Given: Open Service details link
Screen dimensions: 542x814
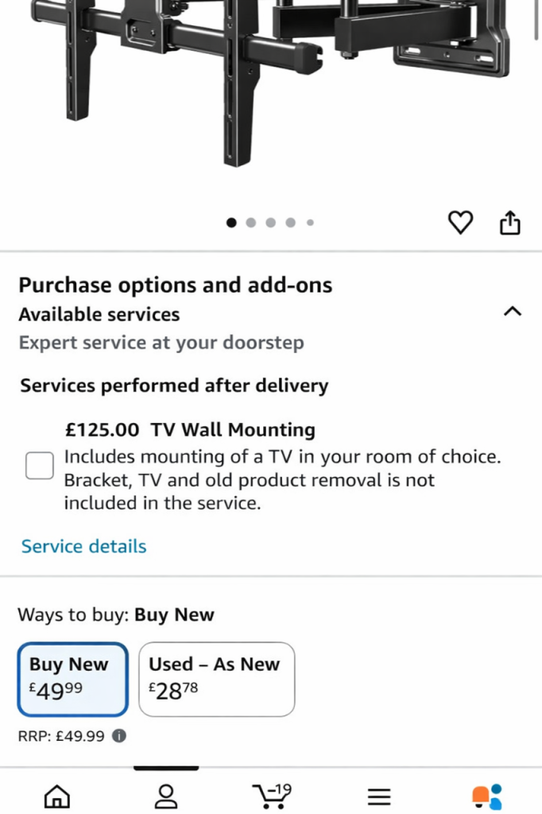Looking at the screenshot, I should pyautogui.click(x=83, y=546).
